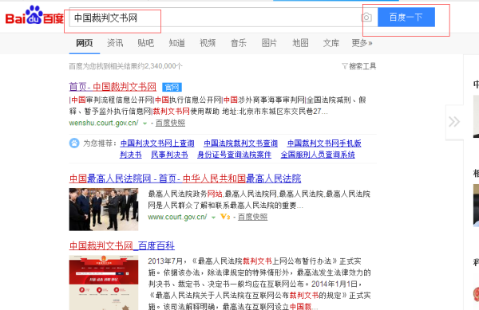Open result 首页-中国裁判文书网
This screenshot has height=310, width=479.
click(113, 87)
